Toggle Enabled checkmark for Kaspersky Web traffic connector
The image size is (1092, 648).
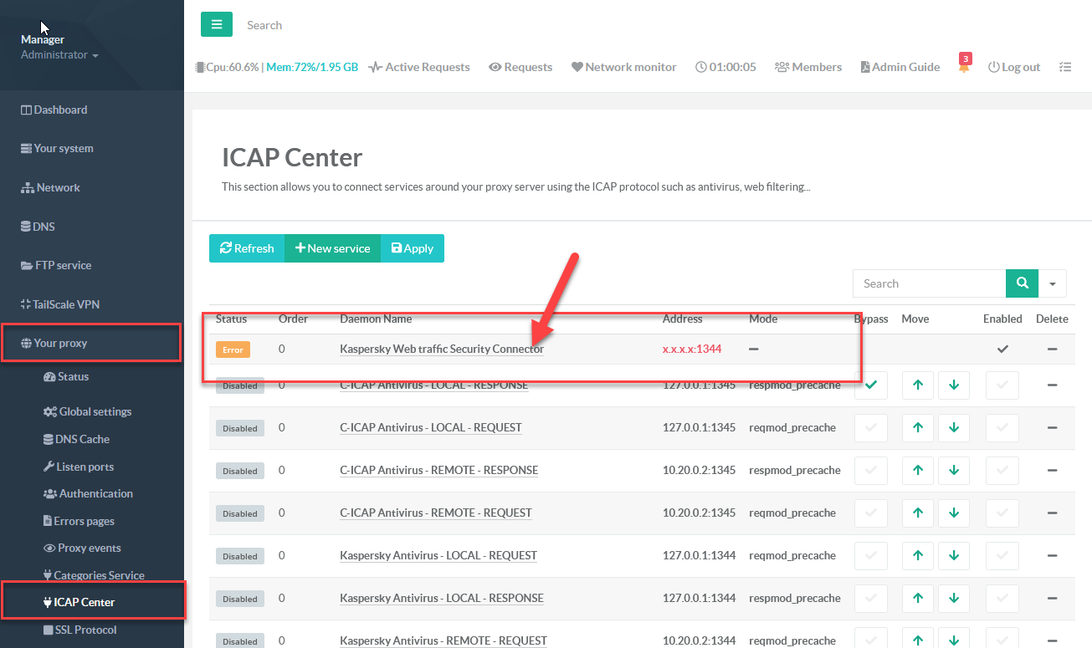point(1002,349)
